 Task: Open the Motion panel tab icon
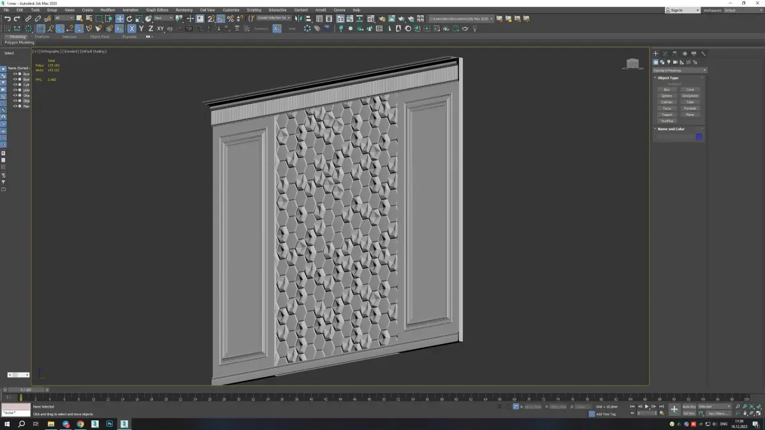point(685,54)
